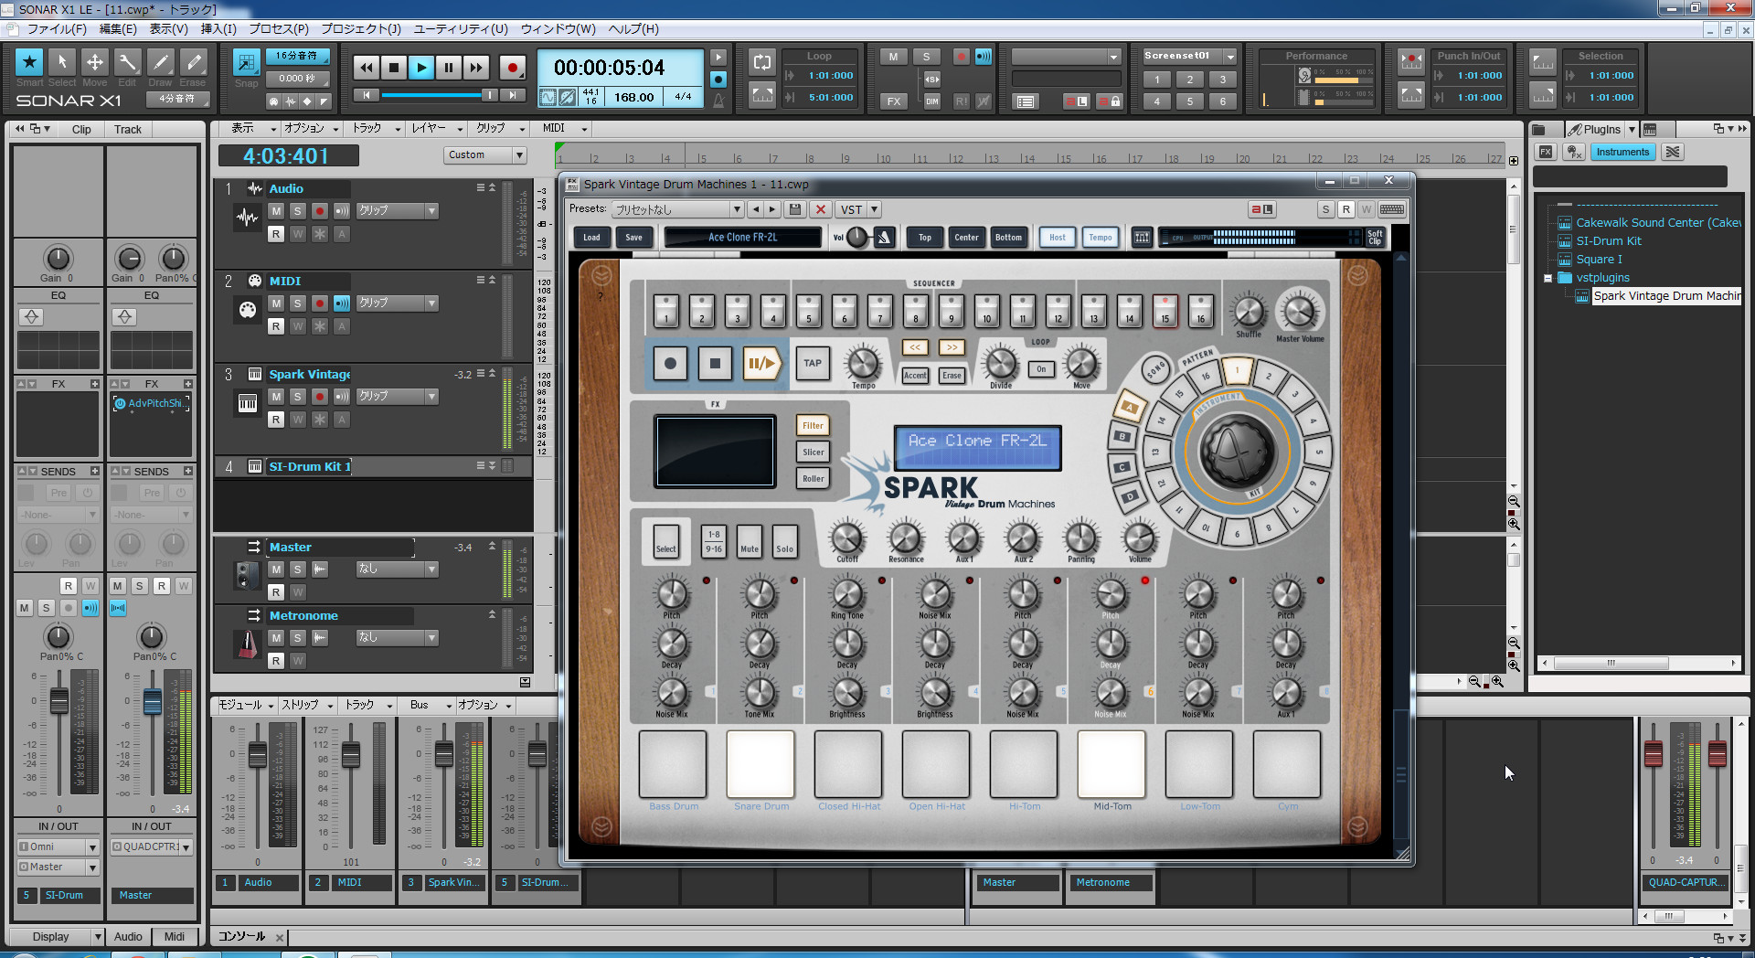Toggle Spark sequencer step 5
This screenshot has width=1755, height=958.
(x=809, y=311)
